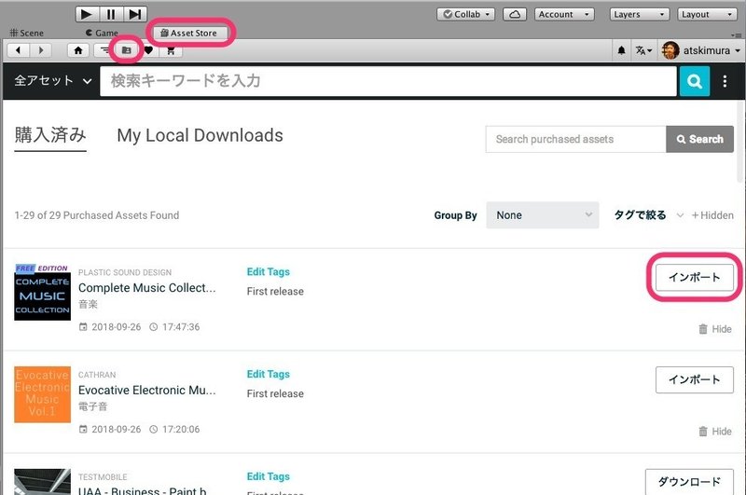
Task: Open notifications bell icon
Action: [621, 50]
